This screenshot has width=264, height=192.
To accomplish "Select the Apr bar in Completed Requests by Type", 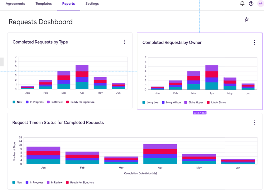I will pyautogui.click(x=82, y=77).
